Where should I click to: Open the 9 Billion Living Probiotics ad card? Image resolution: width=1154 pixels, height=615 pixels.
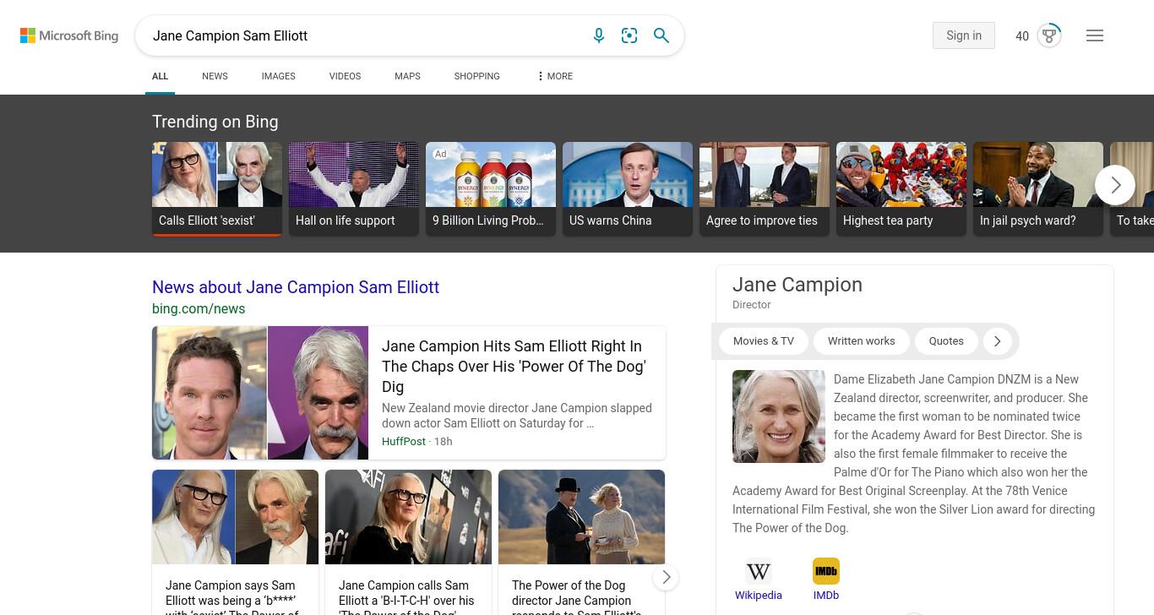pos(491,188)
